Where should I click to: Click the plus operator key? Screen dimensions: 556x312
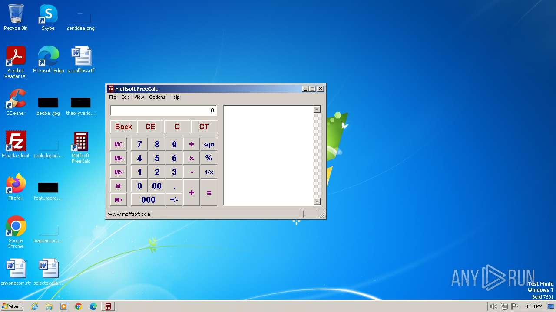[192, 193]
